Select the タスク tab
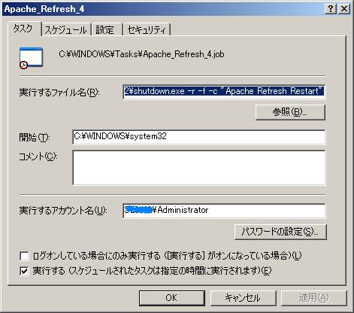The height and width of the screenshot is (313, 354). tap(24, 29)
